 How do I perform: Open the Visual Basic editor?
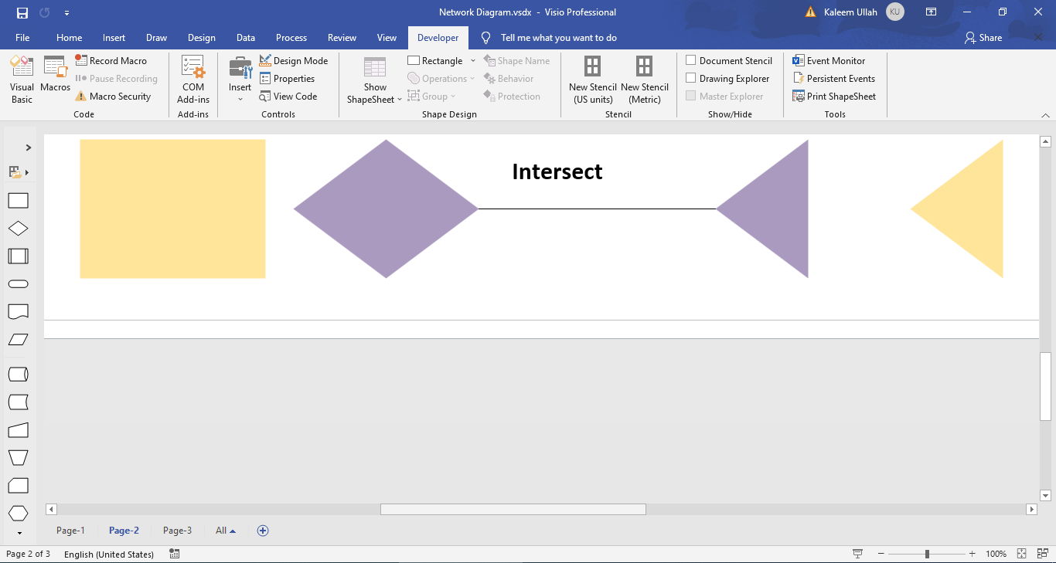pos(21,80)
